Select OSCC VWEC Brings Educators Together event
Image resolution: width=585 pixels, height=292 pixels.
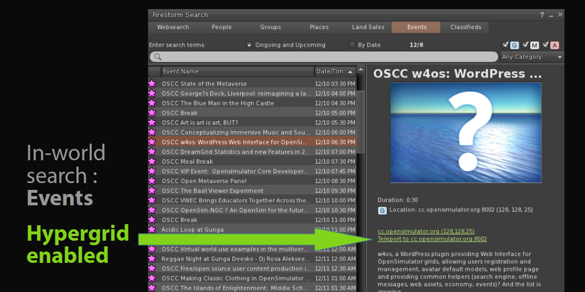point(252,200)
